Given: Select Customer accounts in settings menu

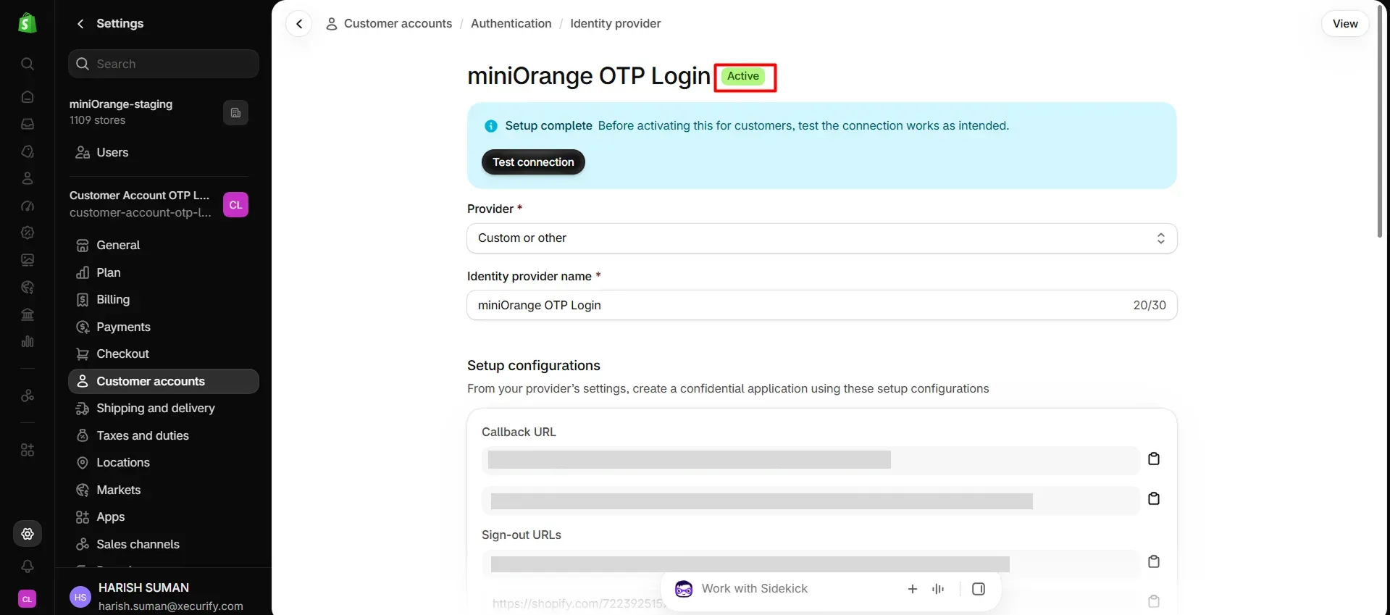Looking at the screenshot, I should coord(164,382).
